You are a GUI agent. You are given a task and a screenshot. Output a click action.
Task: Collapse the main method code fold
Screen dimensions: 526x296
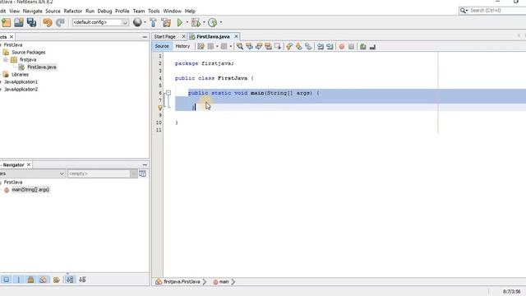[168, 93]
